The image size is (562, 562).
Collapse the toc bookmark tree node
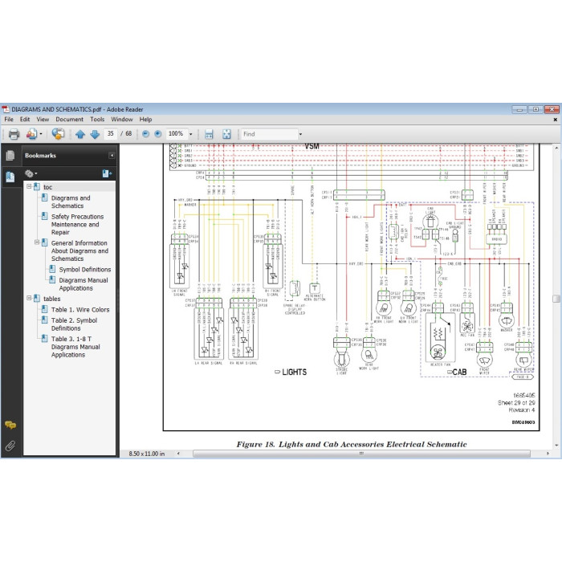(30, 186)
